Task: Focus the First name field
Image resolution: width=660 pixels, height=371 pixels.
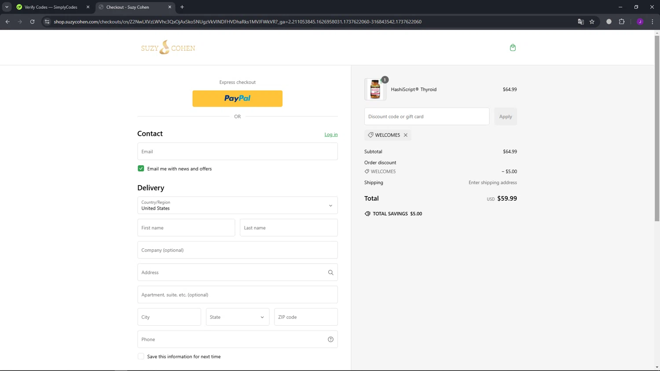Action: (x=186, y=228)
